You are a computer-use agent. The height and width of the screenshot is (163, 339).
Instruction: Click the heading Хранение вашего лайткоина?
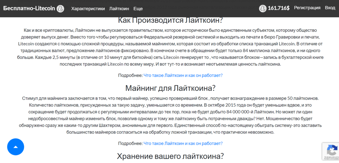pos(170,156)
